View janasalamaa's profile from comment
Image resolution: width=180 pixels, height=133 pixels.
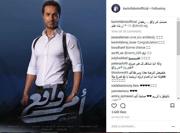click(120, 37)
